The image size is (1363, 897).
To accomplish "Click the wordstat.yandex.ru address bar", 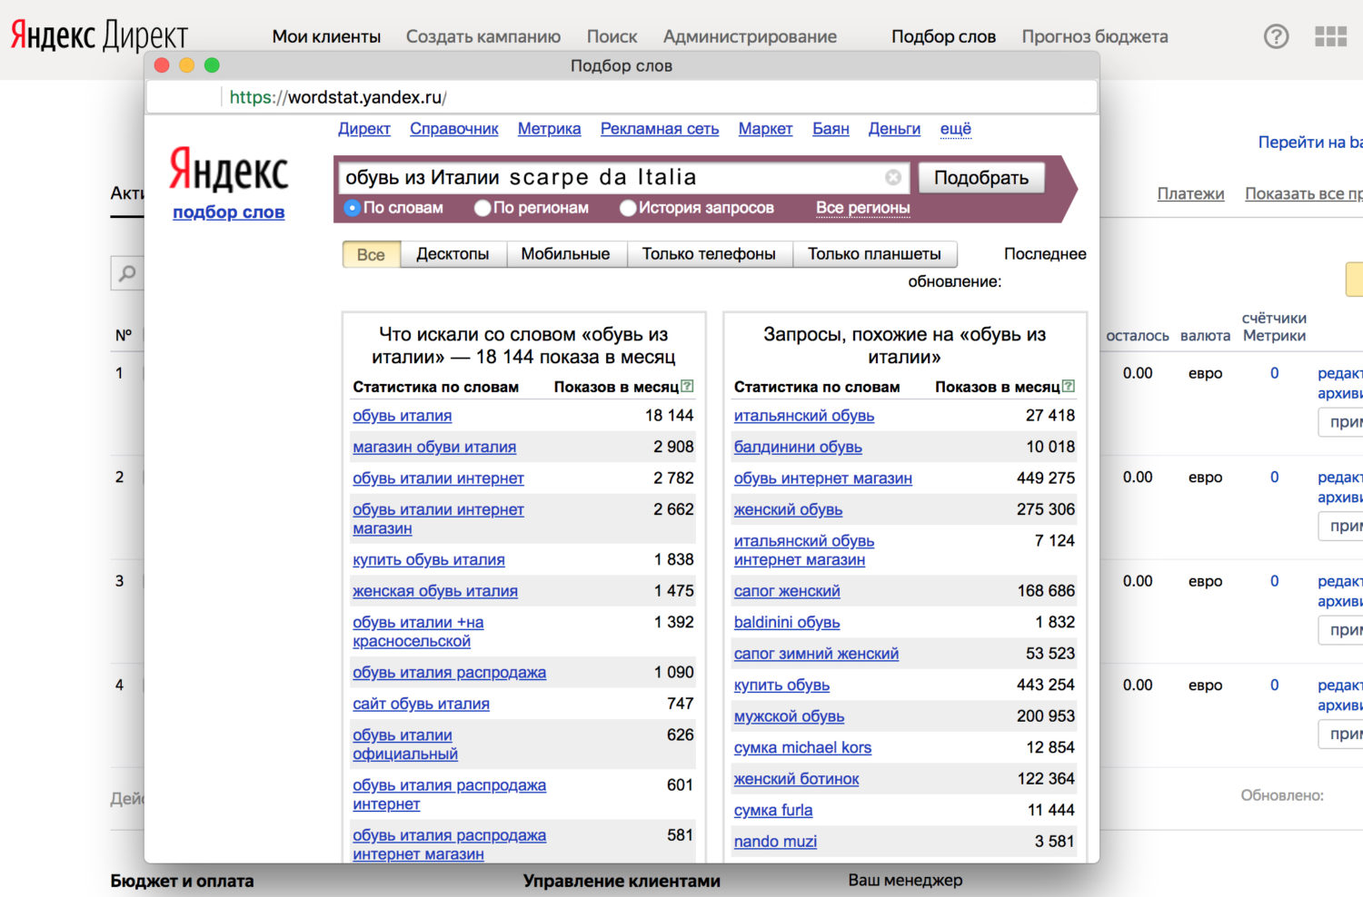I will pos(622,97).
